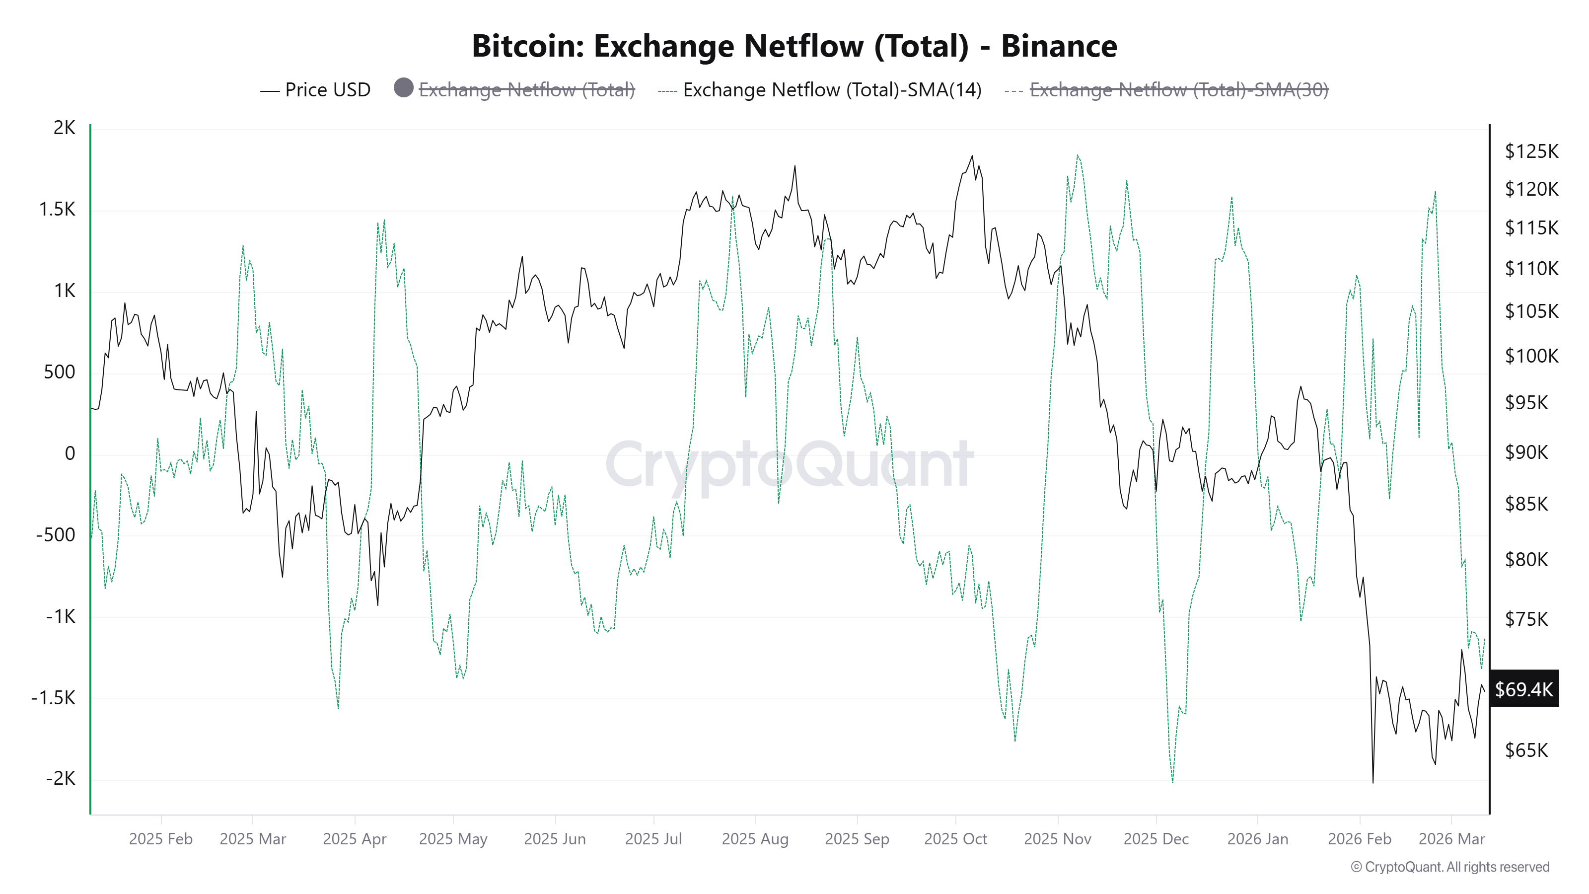Image resolution: width=1589 pixels, height=894 pixels.
Task: Hide the Price USD series via its legend label
Action: point(328,90)
